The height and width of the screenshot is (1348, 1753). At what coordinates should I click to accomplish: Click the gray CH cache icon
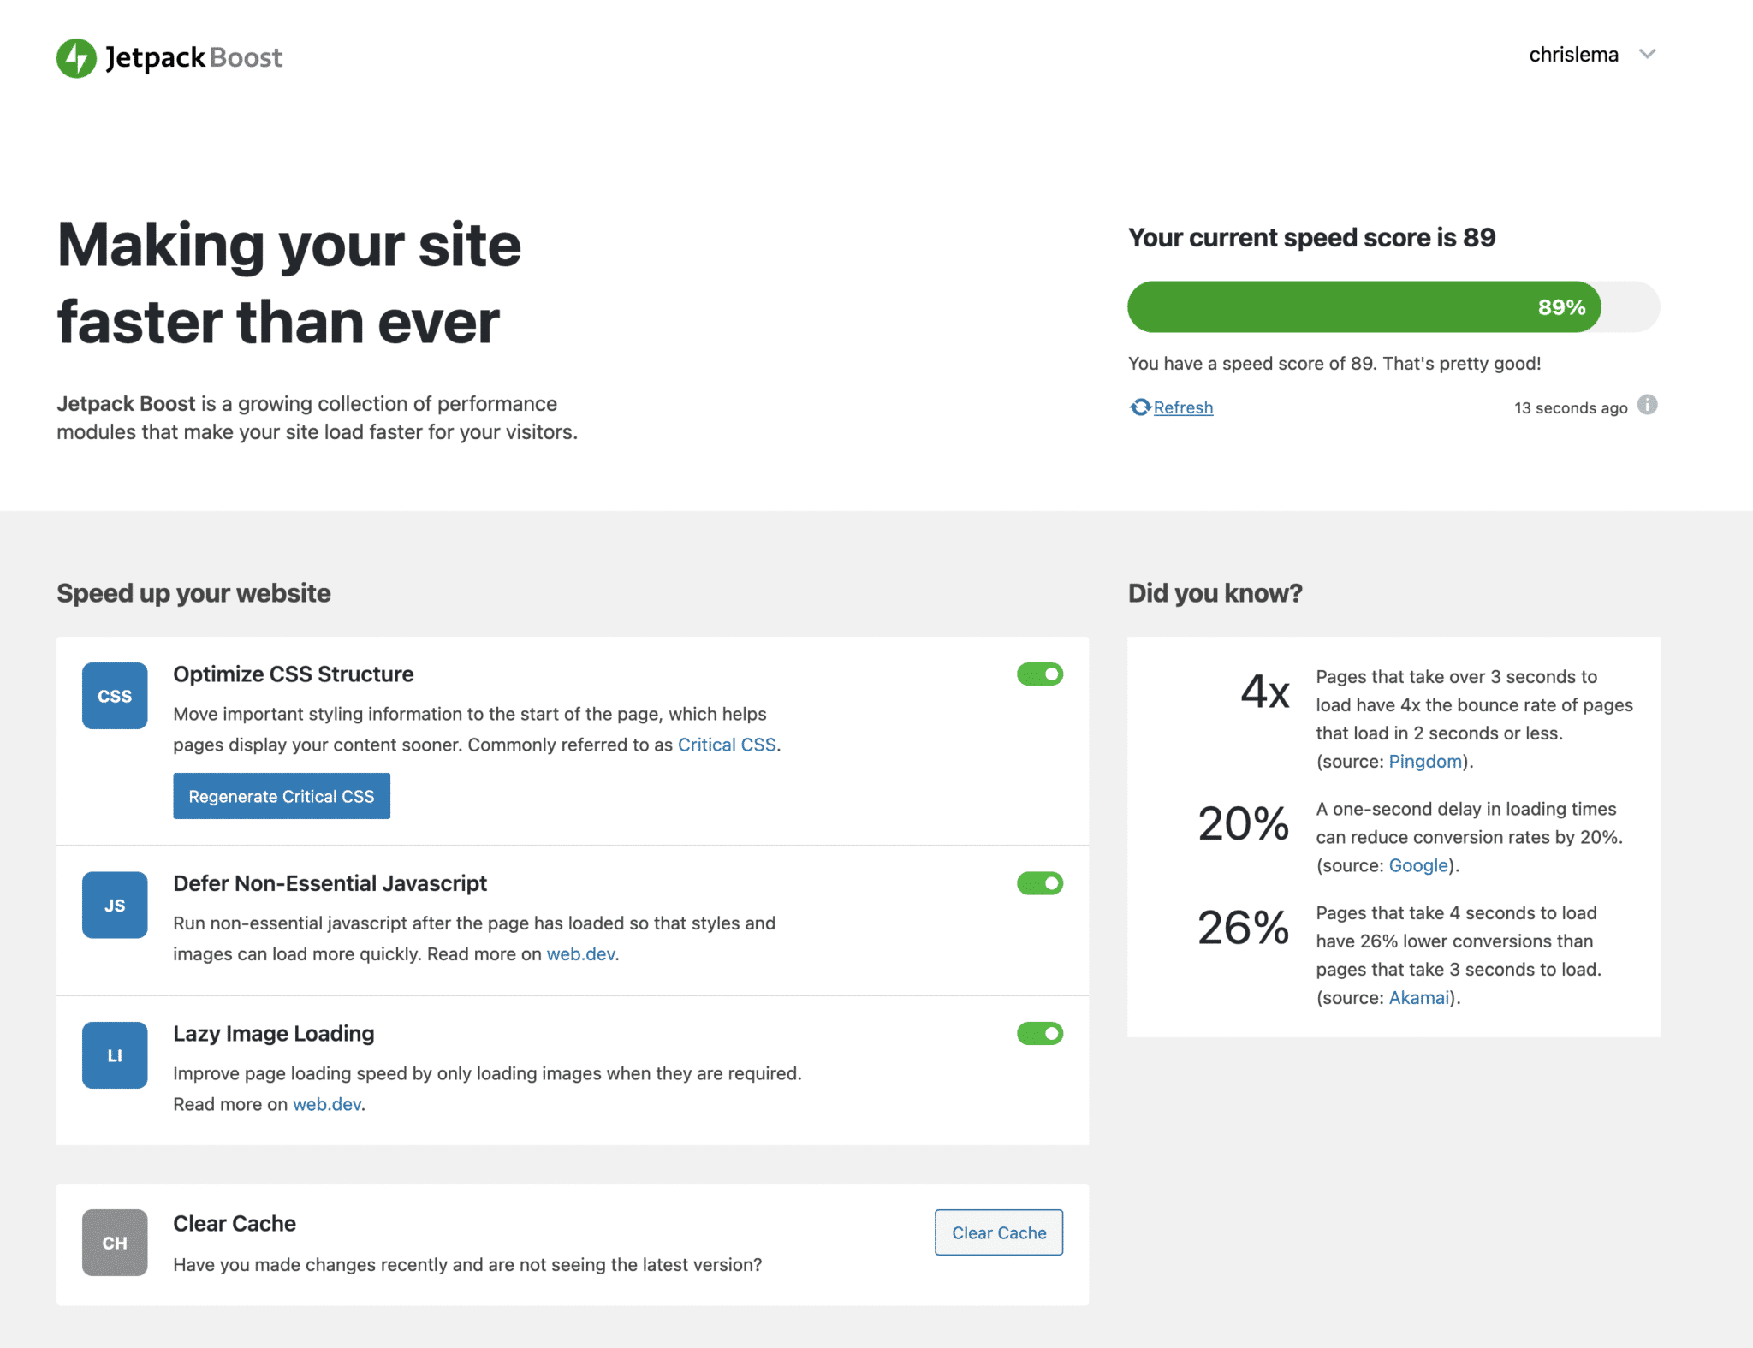click(115, 1243)
